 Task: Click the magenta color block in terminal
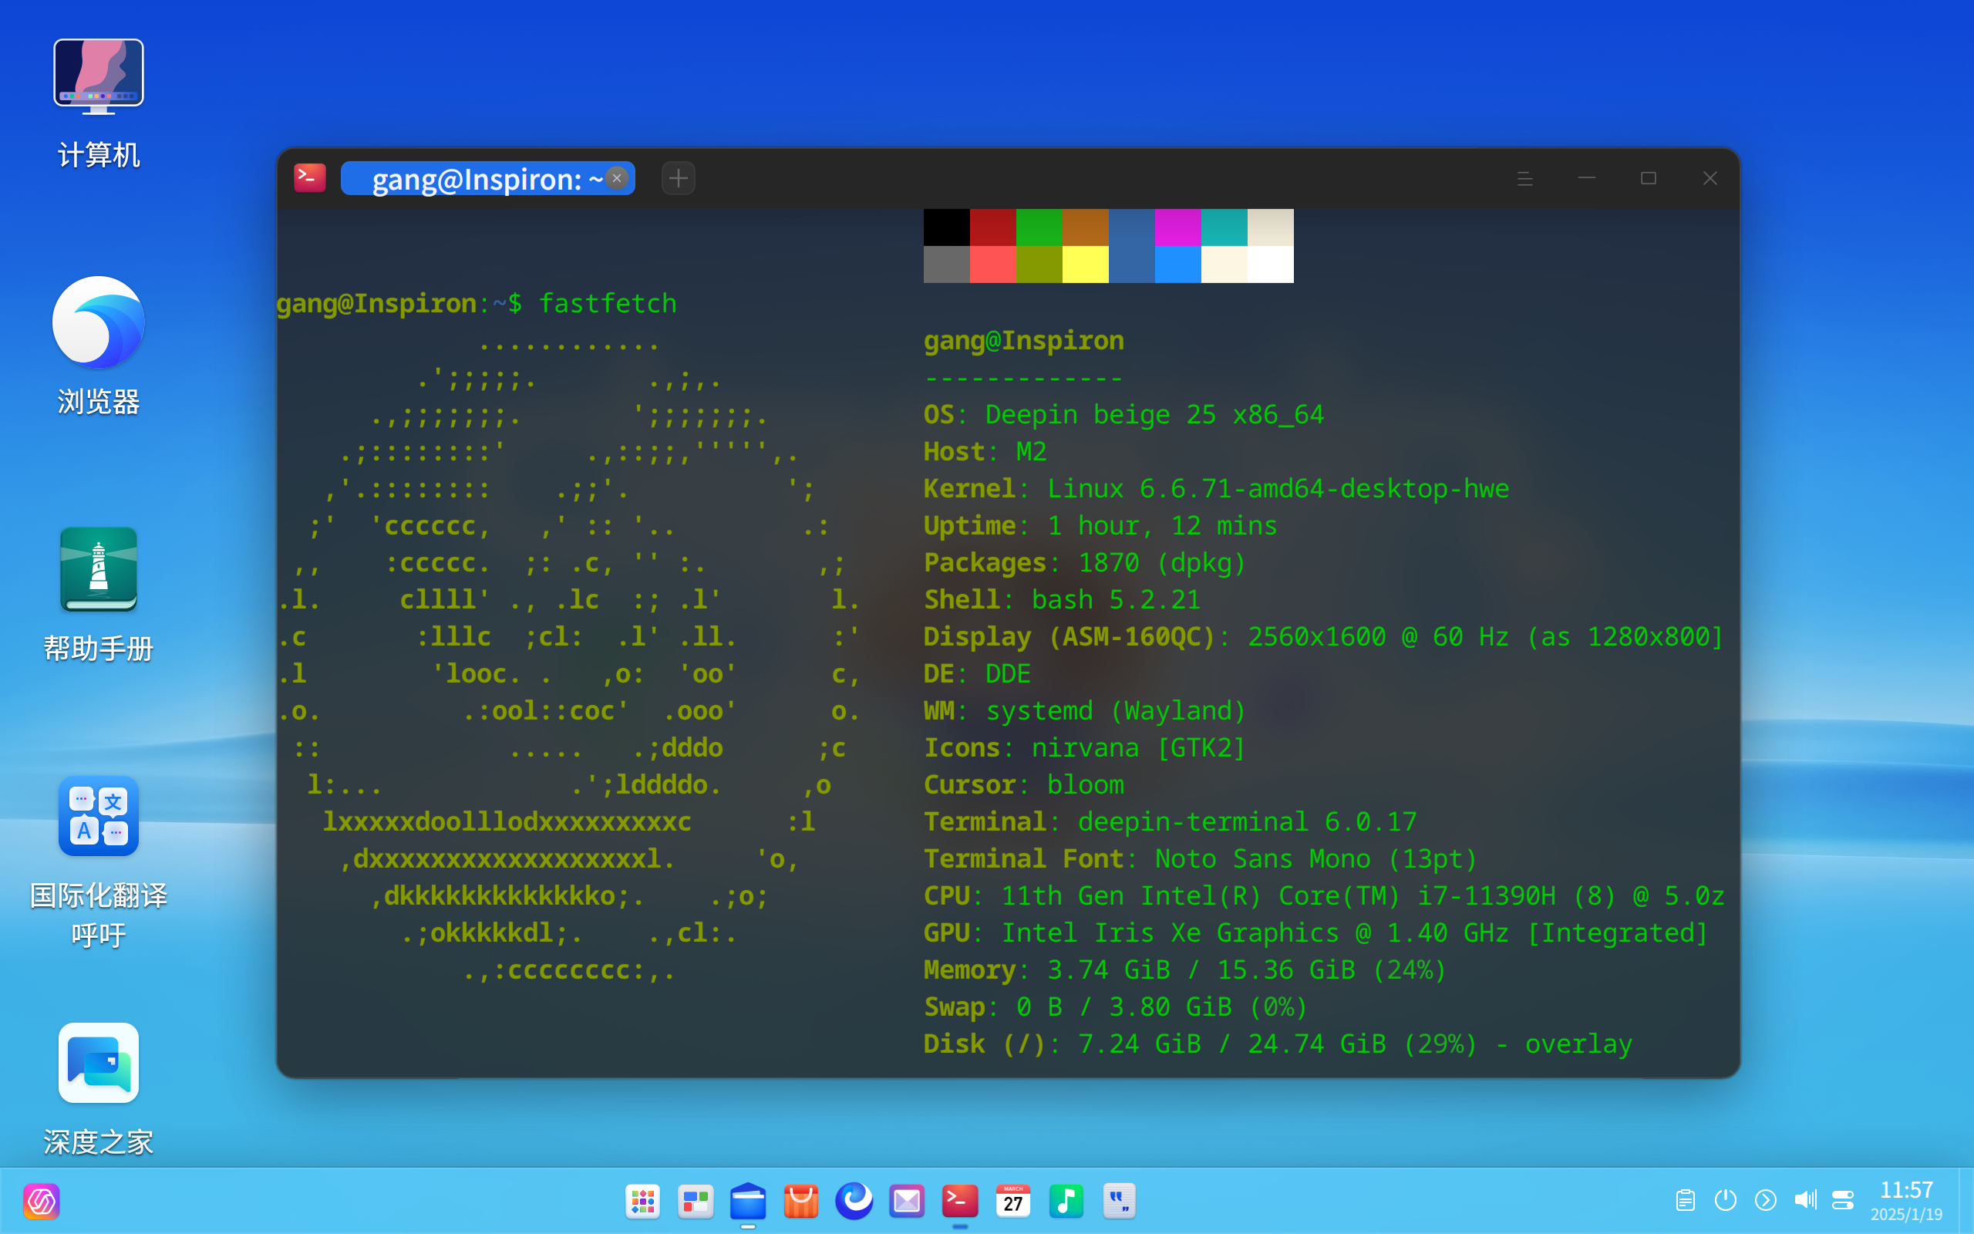click(1177, 227)
